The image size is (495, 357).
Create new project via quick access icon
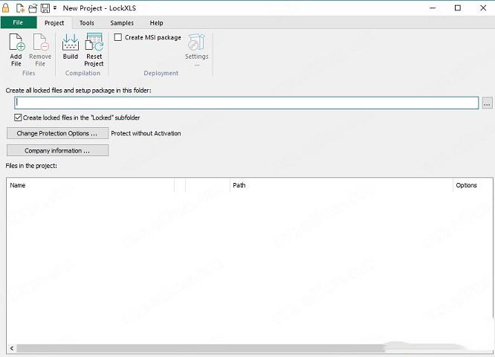pos(21,8)
